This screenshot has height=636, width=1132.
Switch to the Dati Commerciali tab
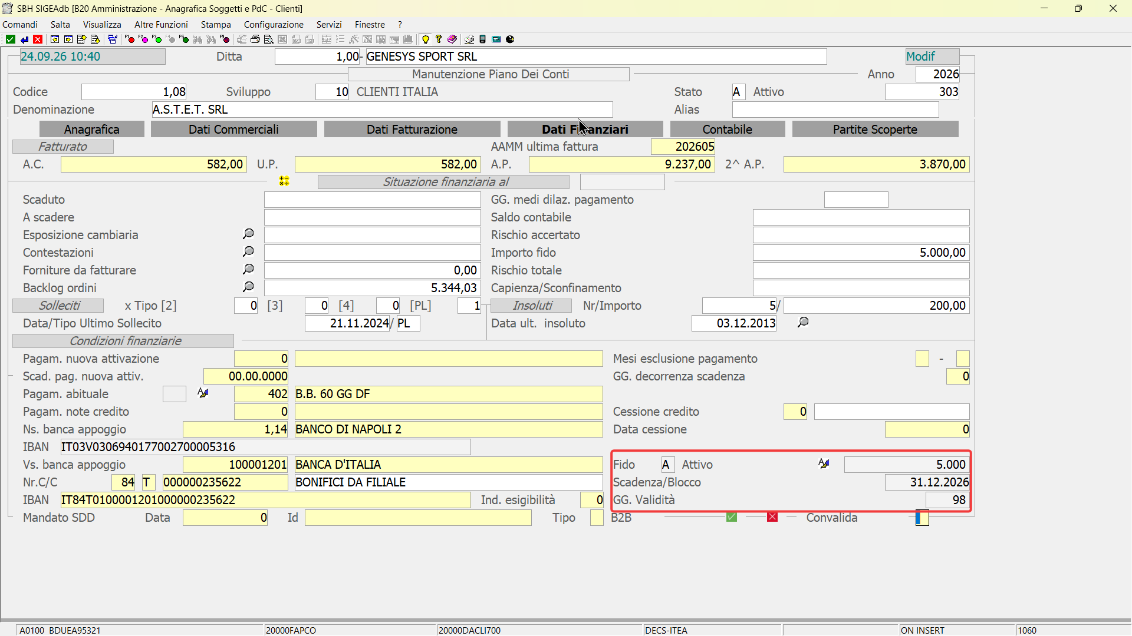click(x=233, y=129)
